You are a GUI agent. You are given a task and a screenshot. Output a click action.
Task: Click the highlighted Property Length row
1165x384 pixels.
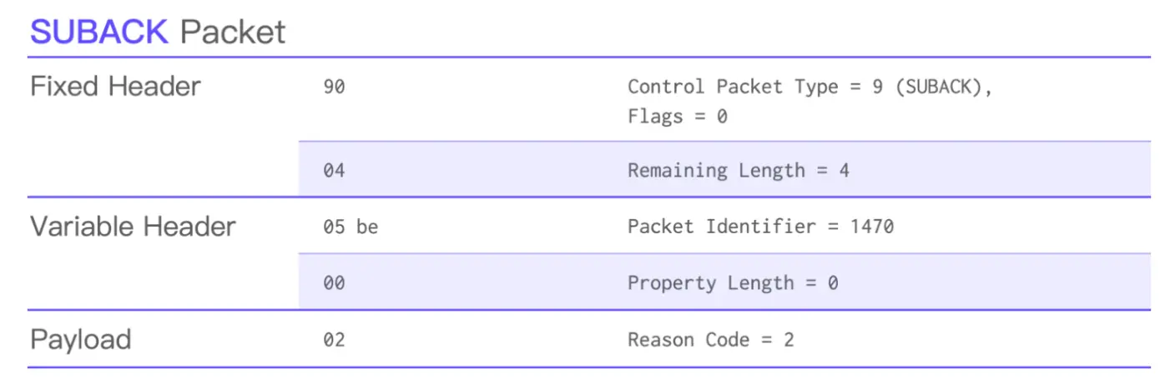tap(724, 282)
